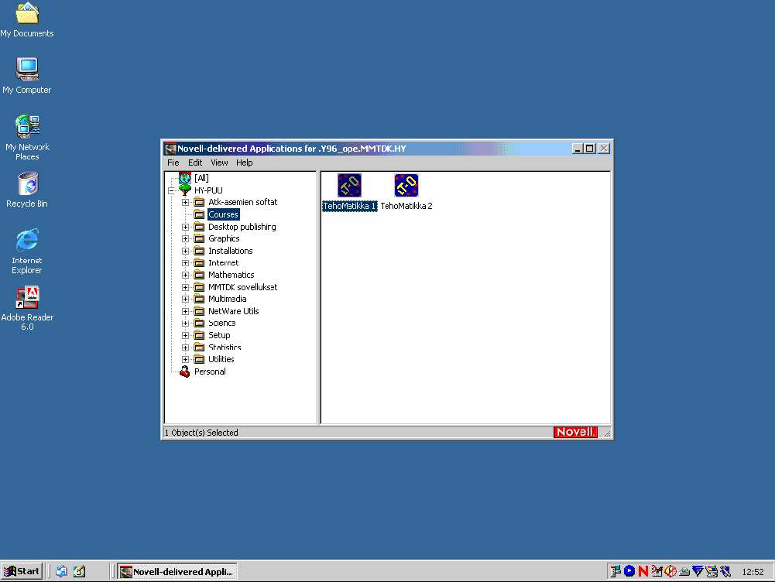Screen dimensions: 775x582
Task: Click the red no-entry circle tray icon
Action: 670,572
